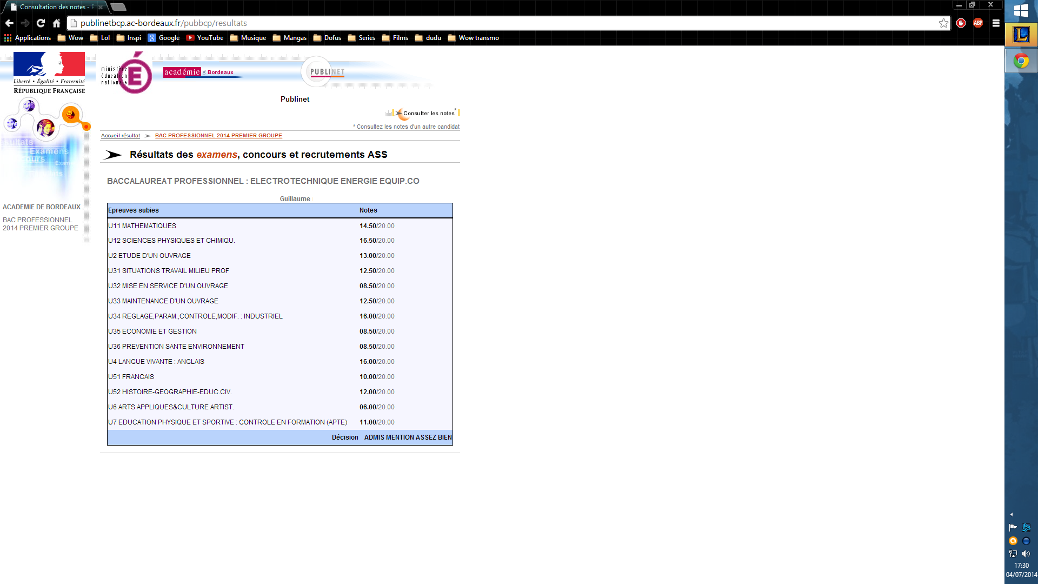
Task: Show hidden tray icons arrow
Action: click(1012, 514)
